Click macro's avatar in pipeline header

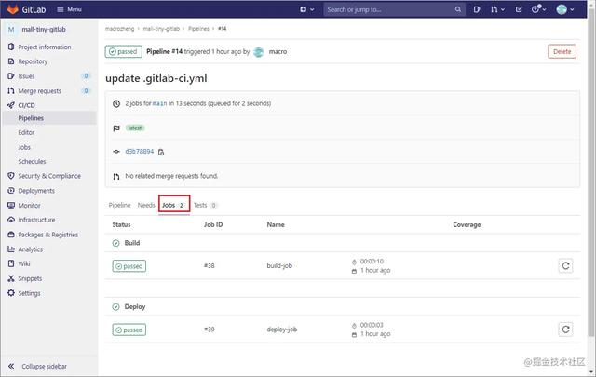259,52
